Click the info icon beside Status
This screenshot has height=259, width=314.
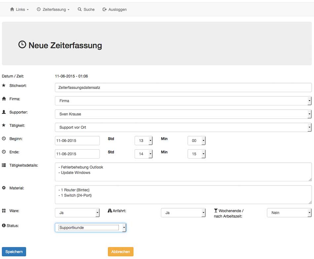4,225
